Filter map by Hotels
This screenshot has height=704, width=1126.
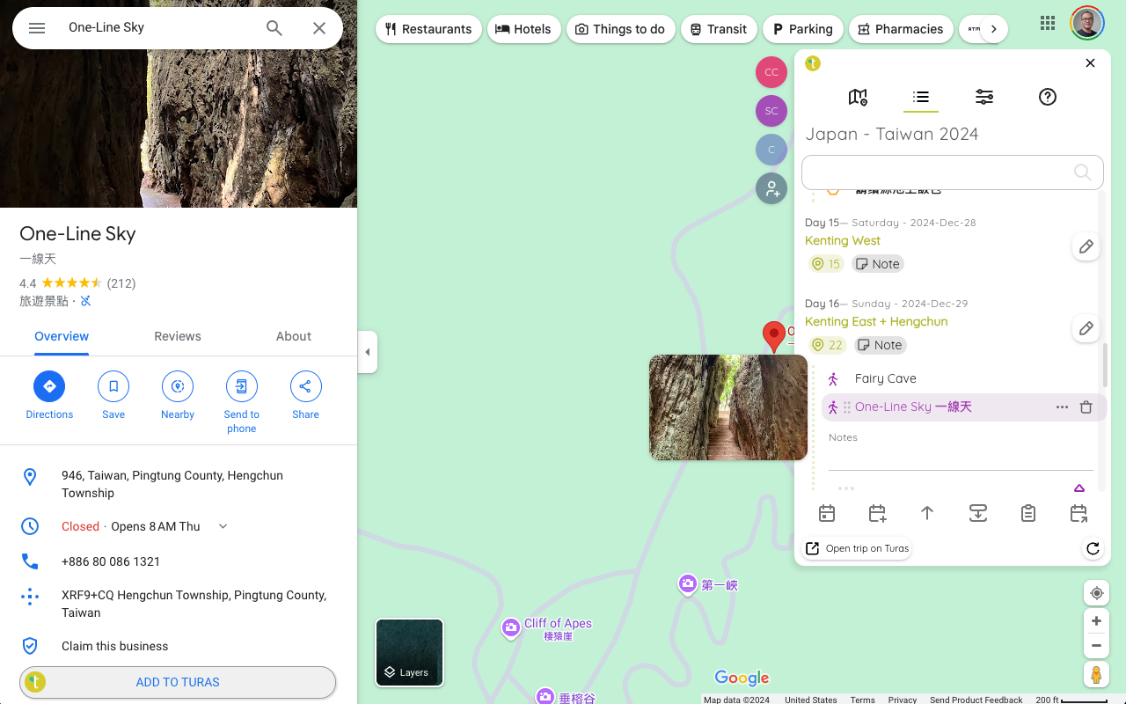coord(523,29)
